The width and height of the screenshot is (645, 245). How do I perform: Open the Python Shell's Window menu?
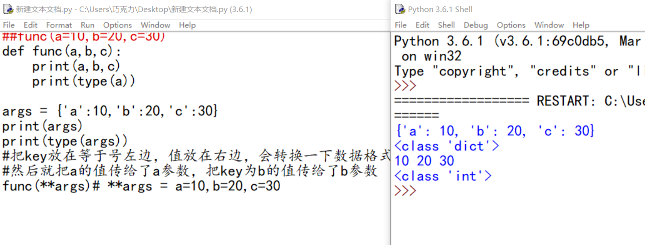pos(549,25)
